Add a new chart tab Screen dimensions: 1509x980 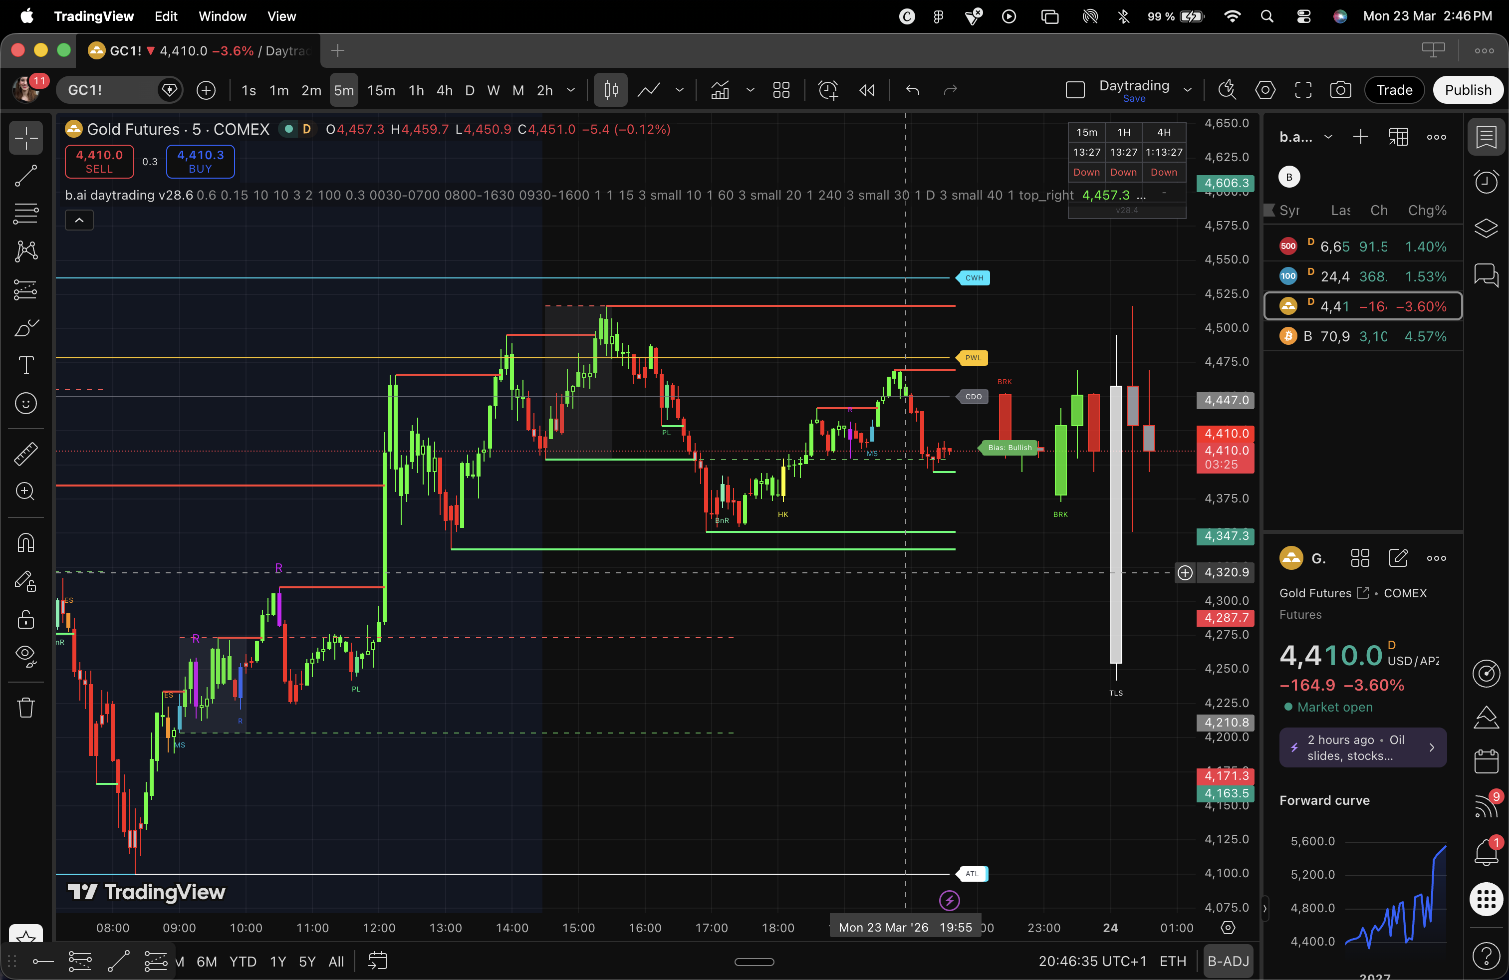338,51
